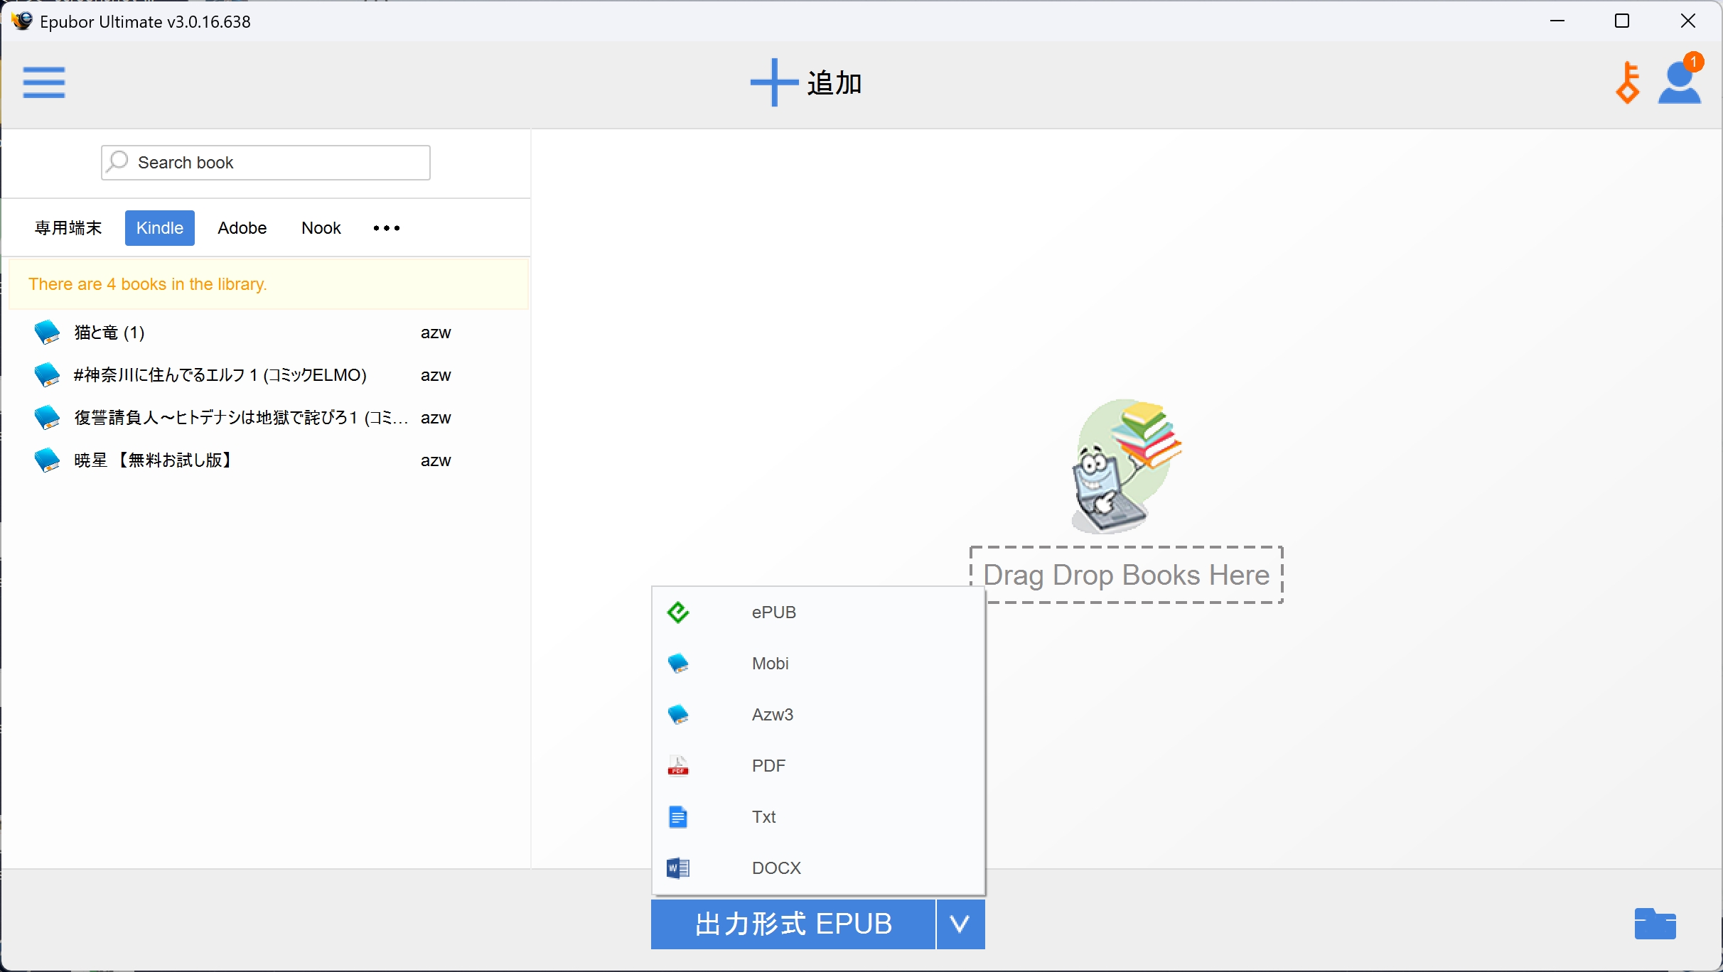The width and height of the screenshot is (1723, 972).
Task: Choose PDF as output format
Action: tap(818, 766)
